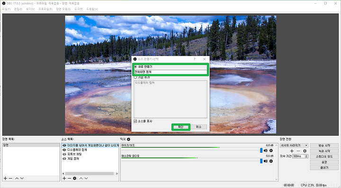
Task: Open the 편집(E) menu
Action: [18, 9]
